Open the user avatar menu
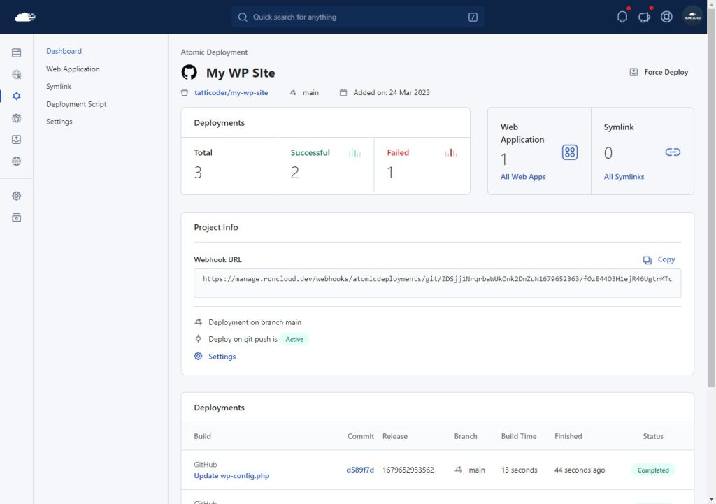 692,17
